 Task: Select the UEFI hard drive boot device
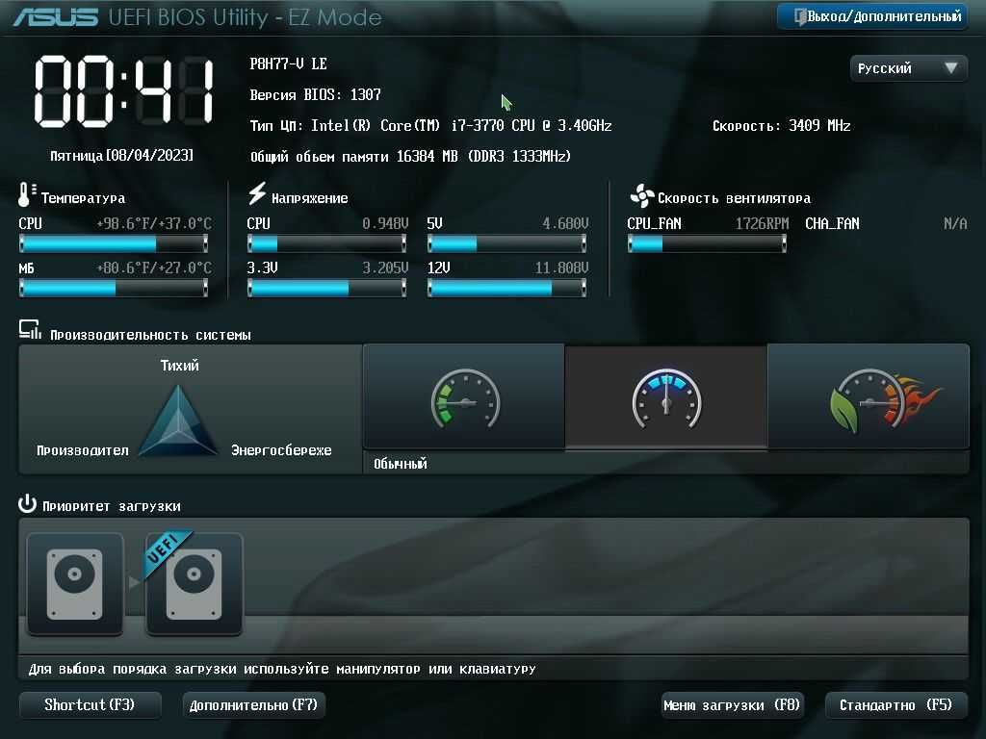click(195, 584)
